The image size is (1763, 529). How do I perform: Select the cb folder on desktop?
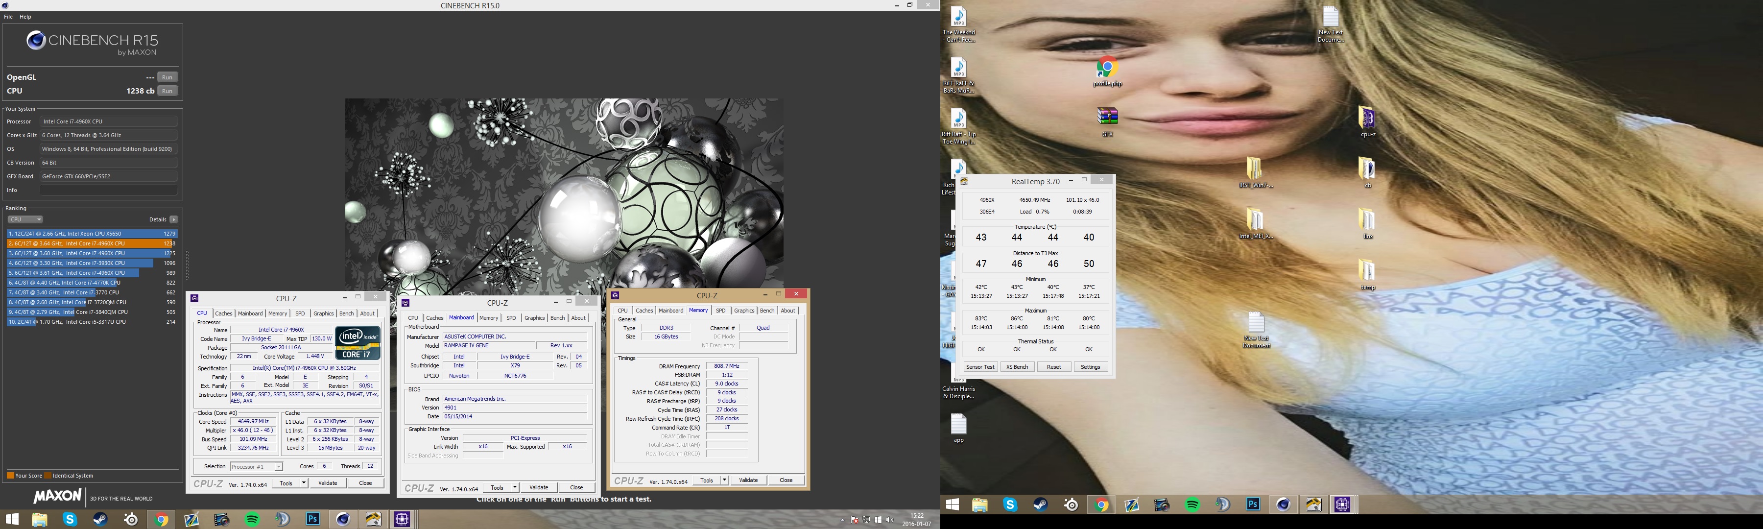coord(1367,173)
